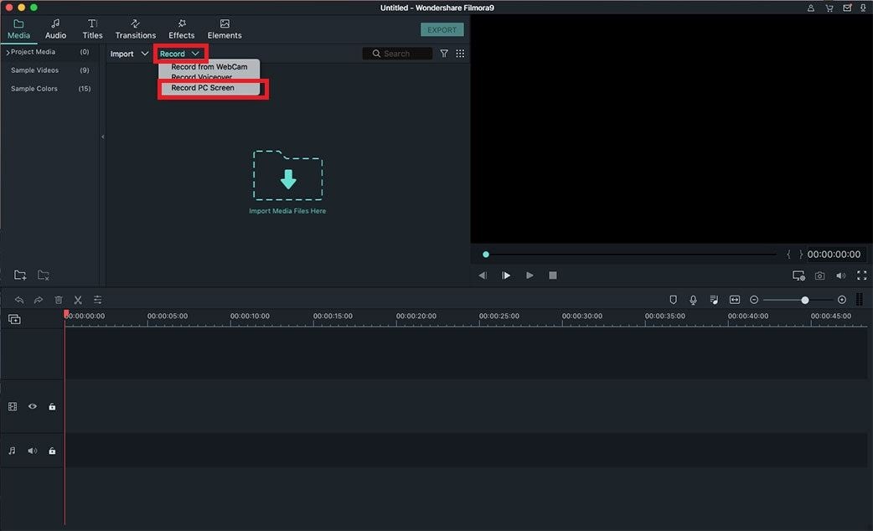Screen dimensions: 873x531
Task: Open the audio mixer icon
Action: (714, 300)
